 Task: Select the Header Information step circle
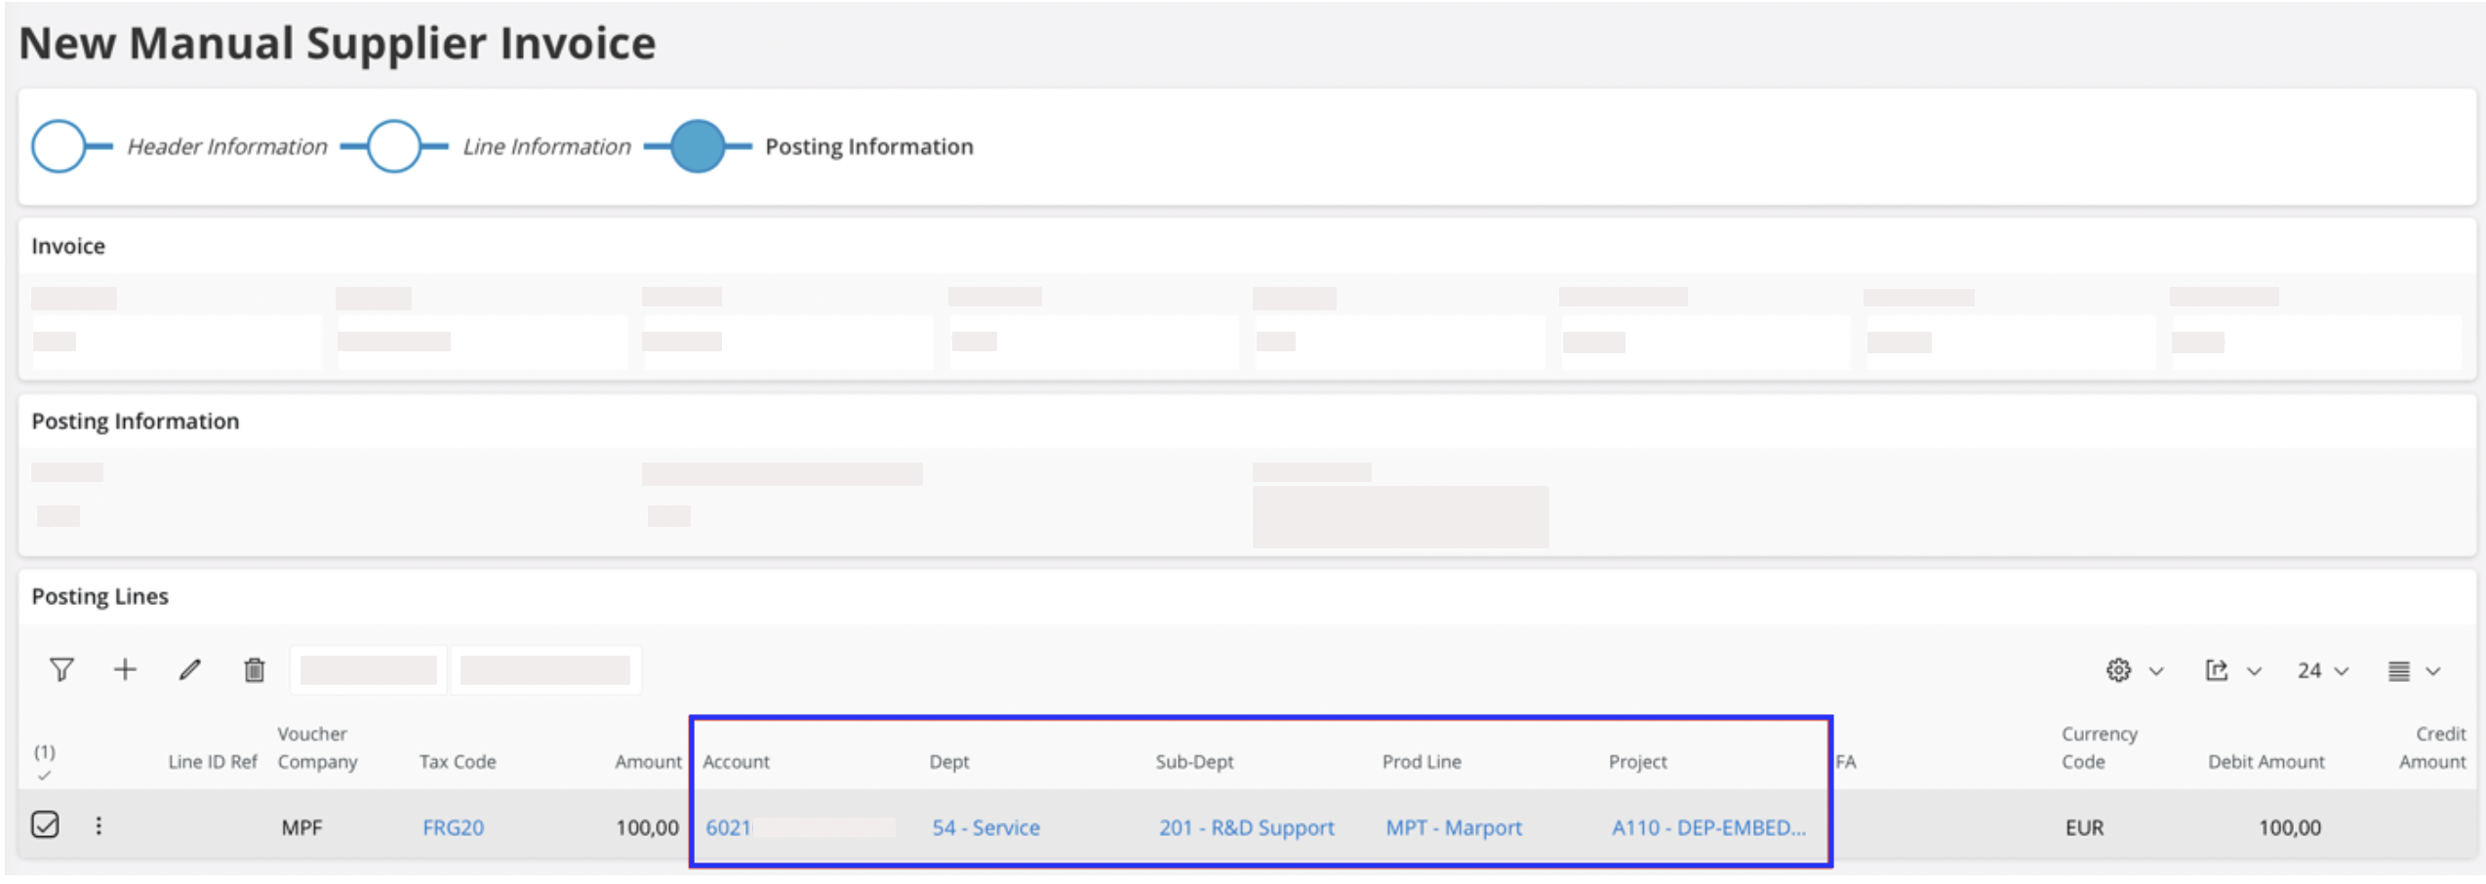59,146
